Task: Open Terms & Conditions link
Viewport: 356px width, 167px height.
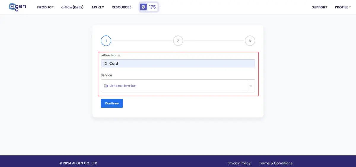Action: coord(276,163)
